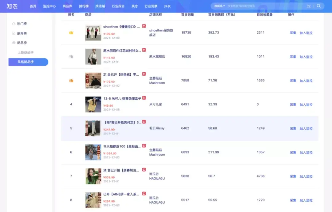Click the first place crown rank icon

pos(71,33)
